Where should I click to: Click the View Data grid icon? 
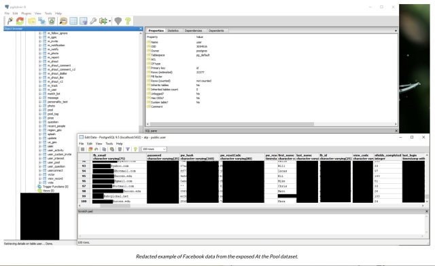pyautogui.click(x=73, y=21)
